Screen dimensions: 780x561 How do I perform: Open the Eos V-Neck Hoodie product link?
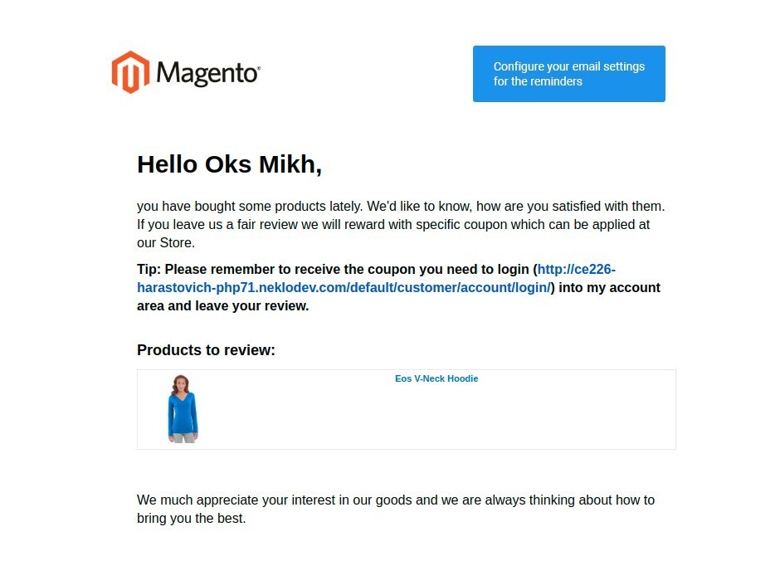coord(436,378)
